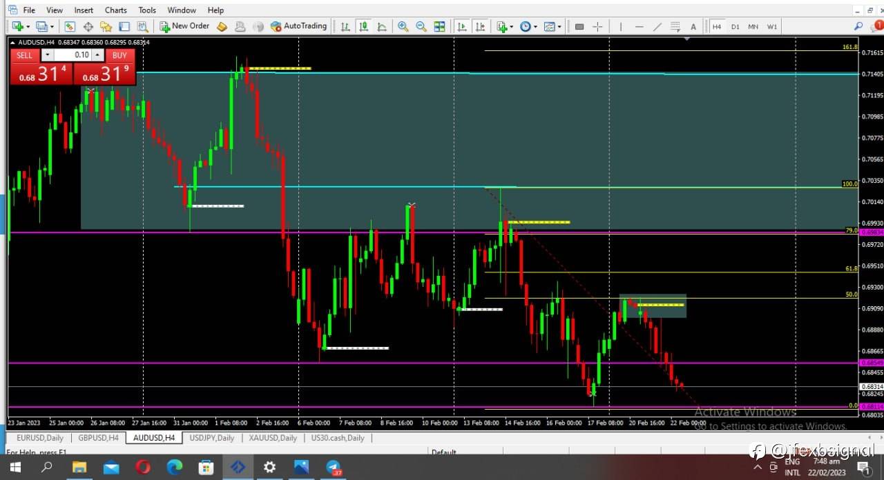Toggle AutoTrading button
Image resolution: width=884 pixels, height=480 pixels.
point(298,26)
